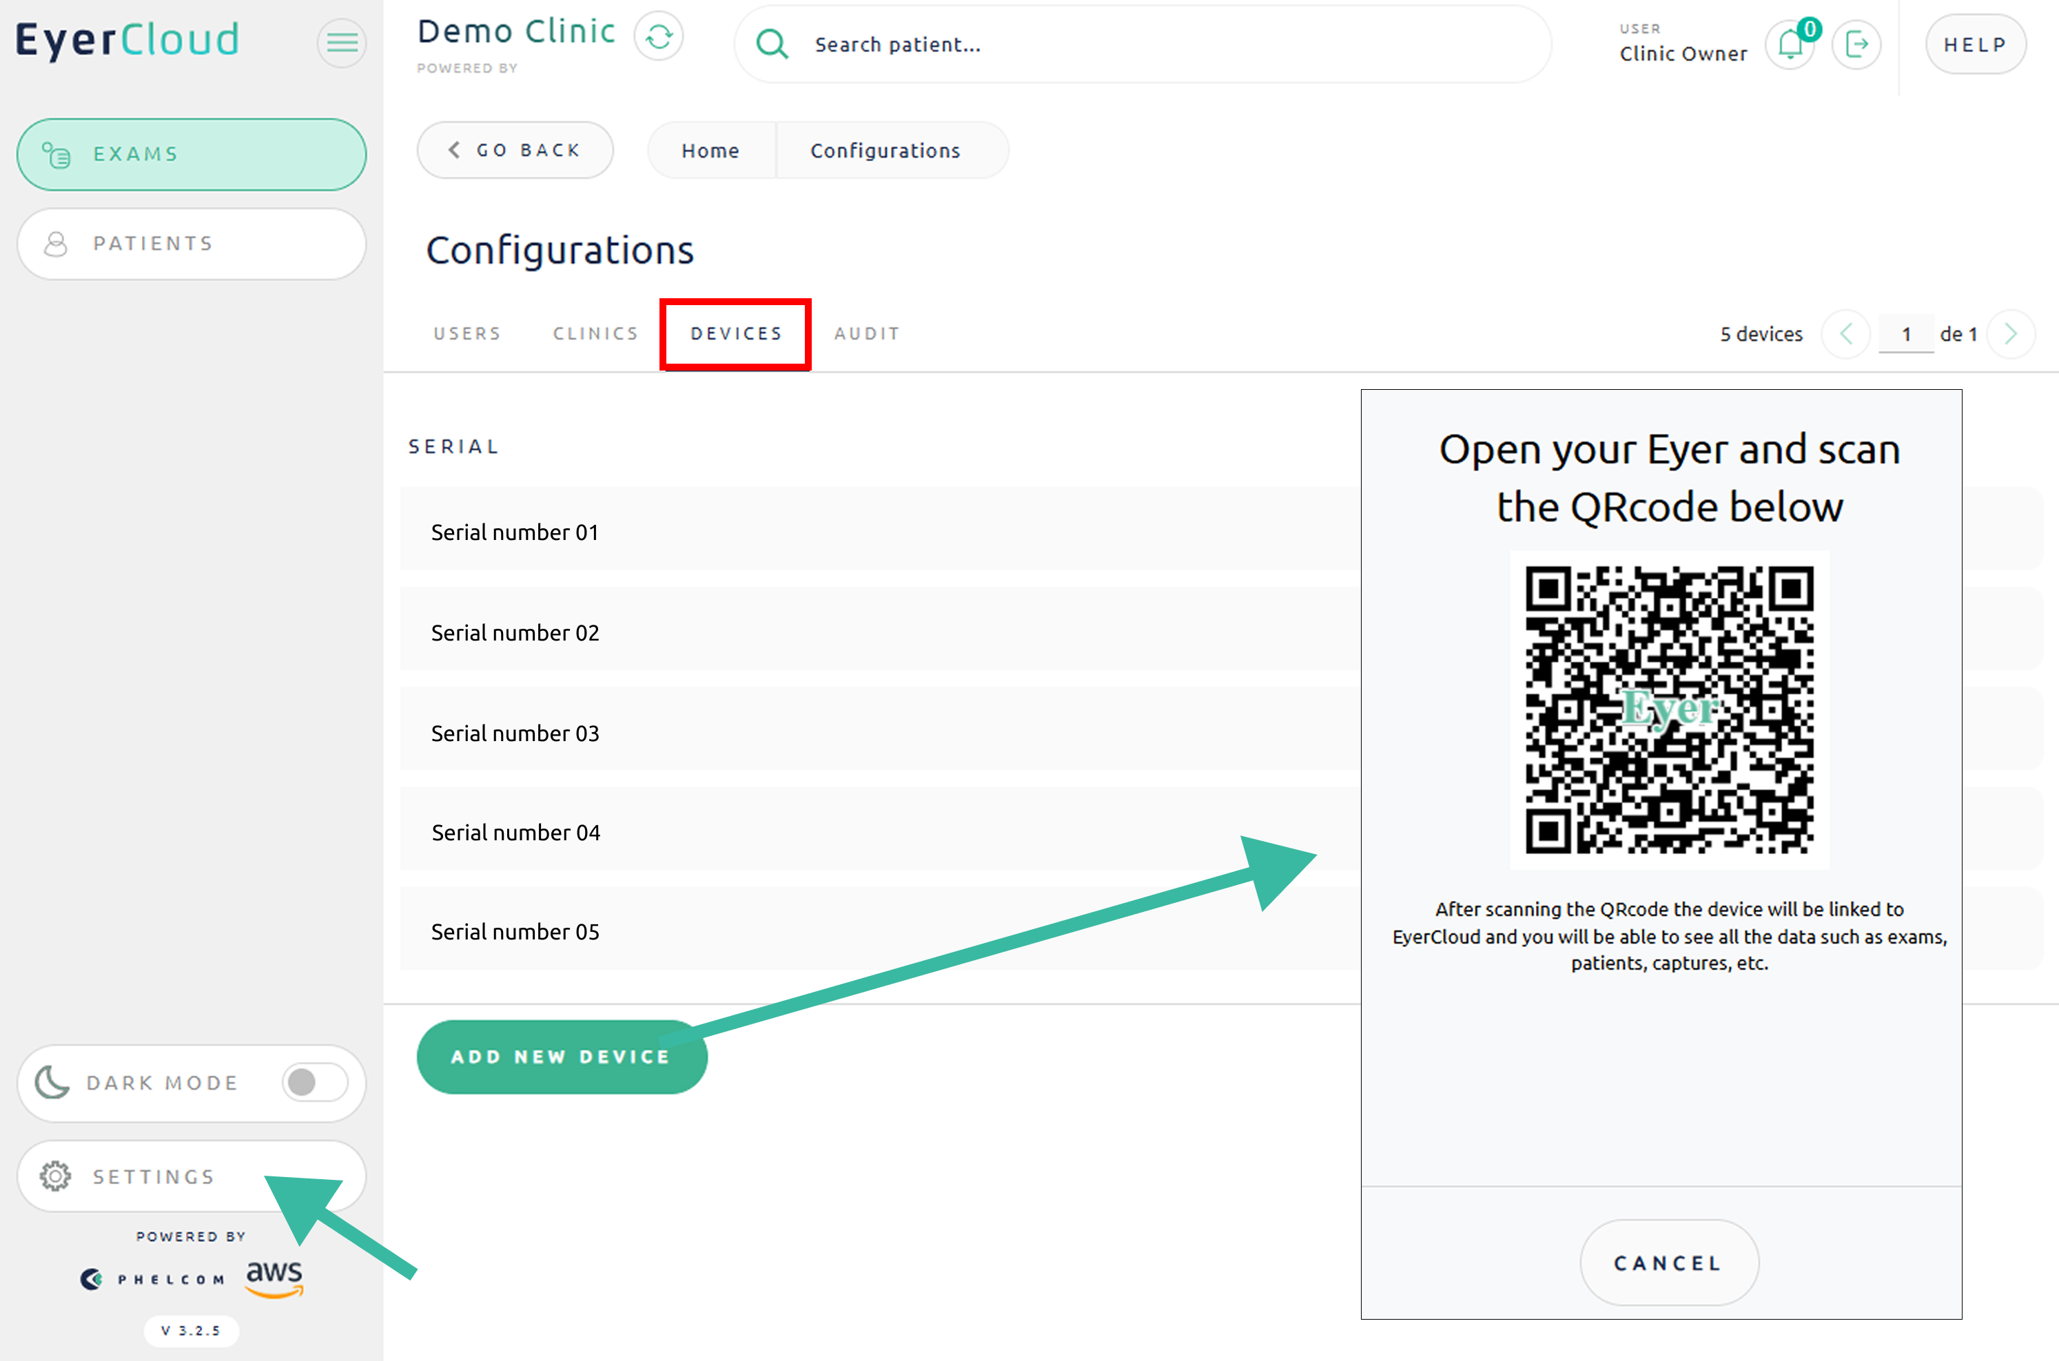Cancel the QR code dialog

(1668, 1262)
